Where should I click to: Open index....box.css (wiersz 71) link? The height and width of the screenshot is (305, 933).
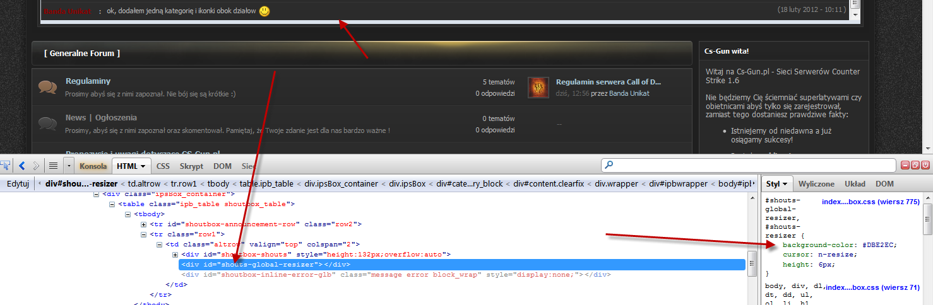872,287
